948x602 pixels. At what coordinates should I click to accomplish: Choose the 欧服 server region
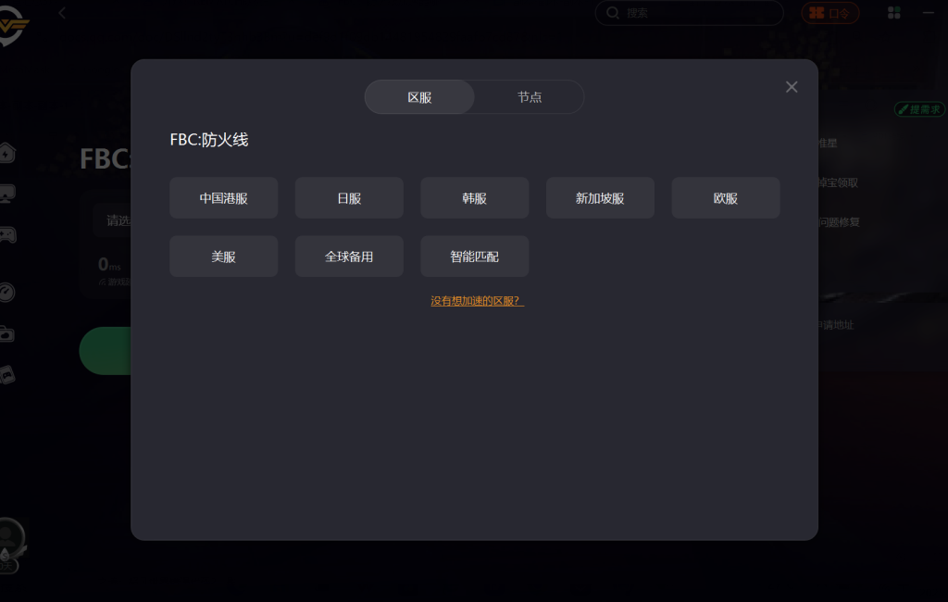pyautogui.click(x=726, y=198)
